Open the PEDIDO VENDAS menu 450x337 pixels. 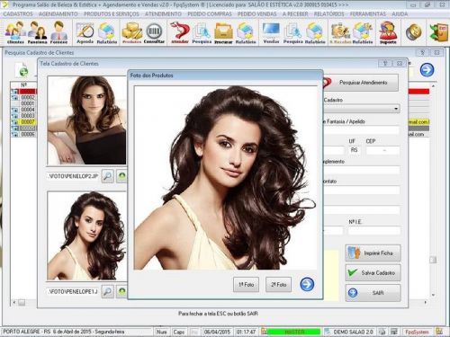pos(256,13)
